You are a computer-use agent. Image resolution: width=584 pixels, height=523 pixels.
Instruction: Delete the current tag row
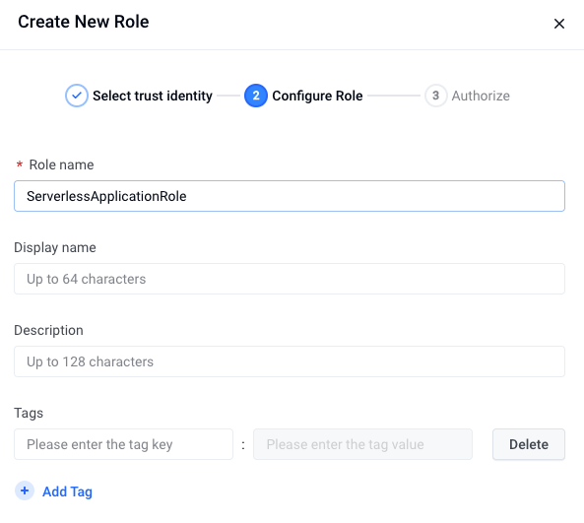[529, 444]
